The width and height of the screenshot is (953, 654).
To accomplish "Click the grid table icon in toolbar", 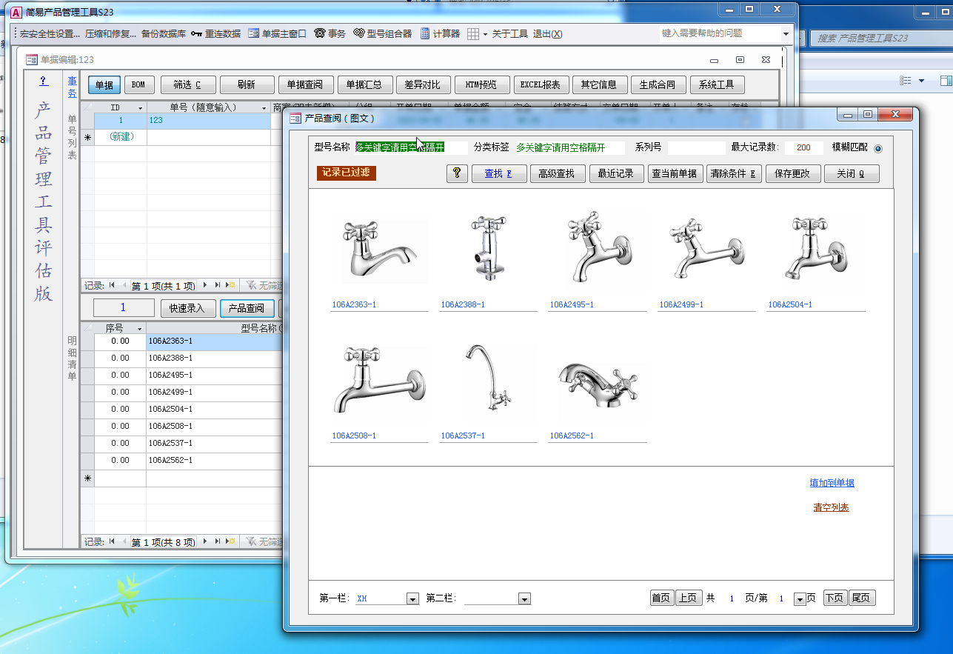I will click(473, 33).
